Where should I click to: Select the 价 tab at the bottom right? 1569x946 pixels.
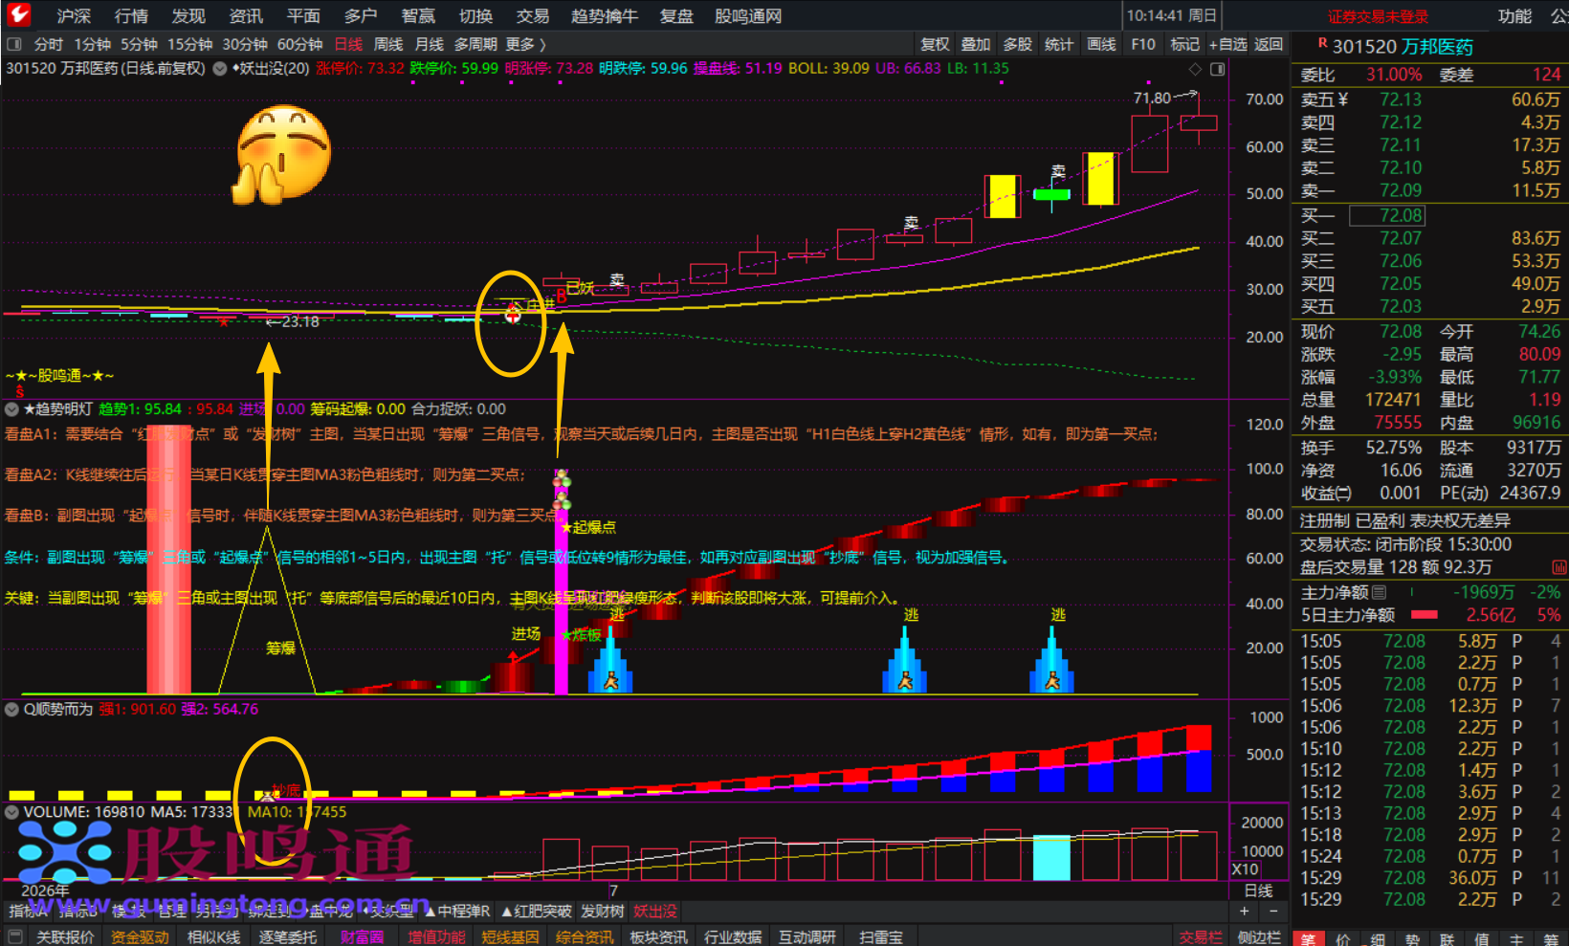click(1342, 939)
